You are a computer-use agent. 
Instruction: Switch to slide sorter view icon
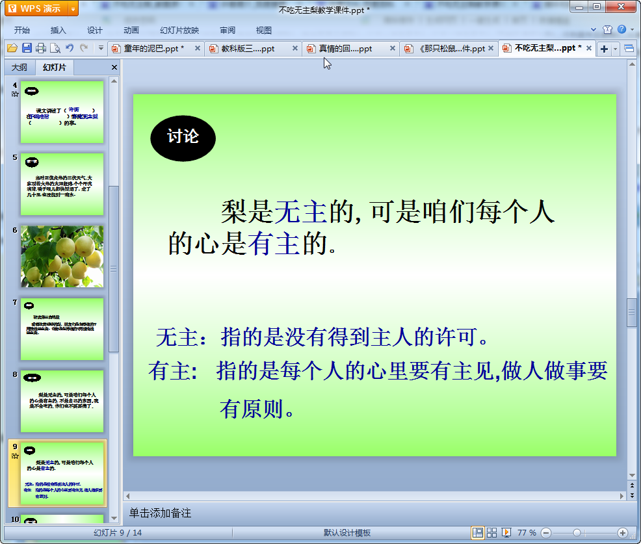(x=491, y=532)
